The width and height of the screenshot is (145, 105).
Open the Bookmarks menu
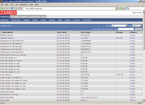[23, 5]
